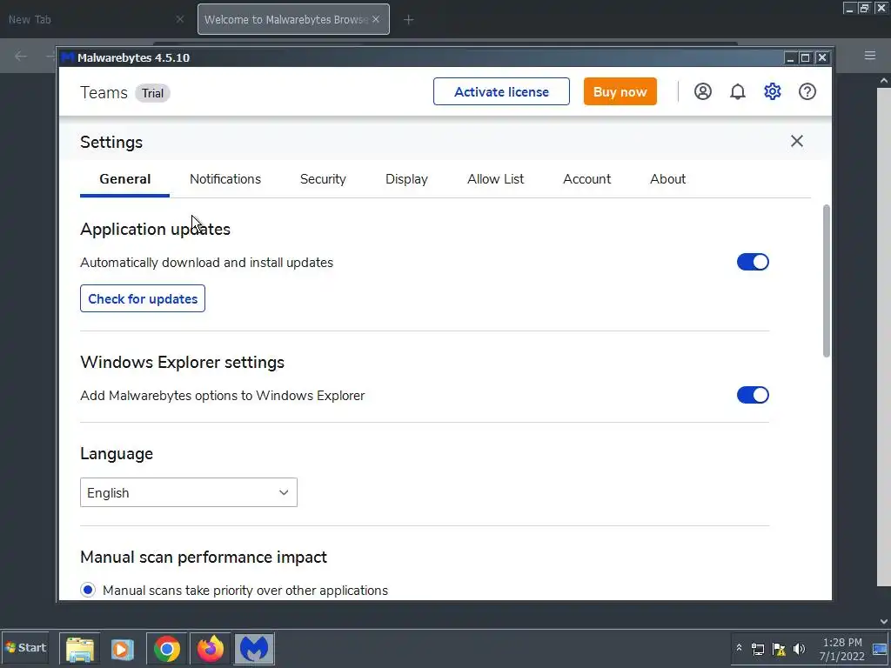Click the Application updates heading
891x668 pixels.
pyautogui.click(x=155, y=229)
